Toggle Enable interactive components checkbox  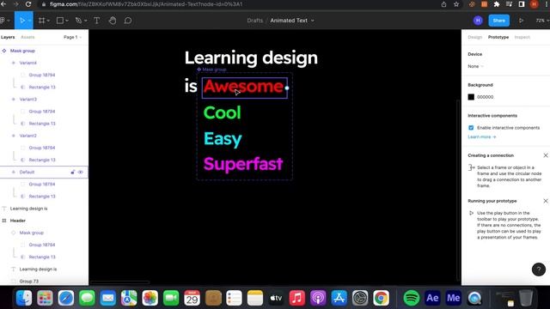pyautogui.click(x=471, y=128)
